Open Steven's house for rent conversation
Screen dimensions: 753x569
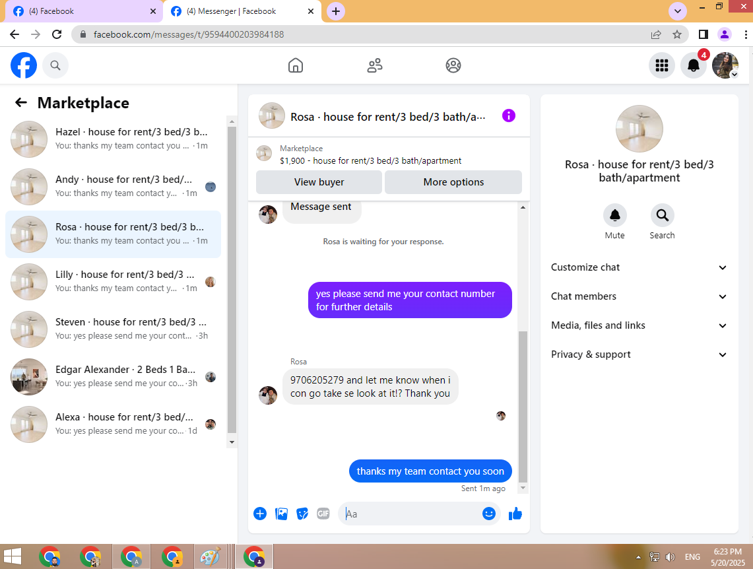click(114, 329)
